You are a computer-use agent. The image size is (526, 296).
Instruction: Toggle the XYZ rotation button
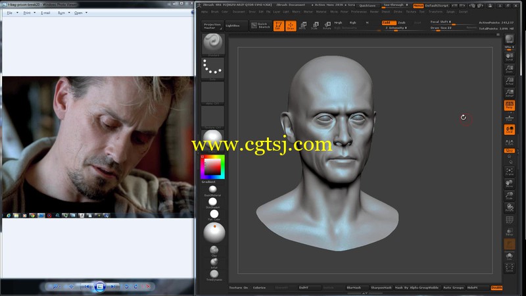coord(509,151)
